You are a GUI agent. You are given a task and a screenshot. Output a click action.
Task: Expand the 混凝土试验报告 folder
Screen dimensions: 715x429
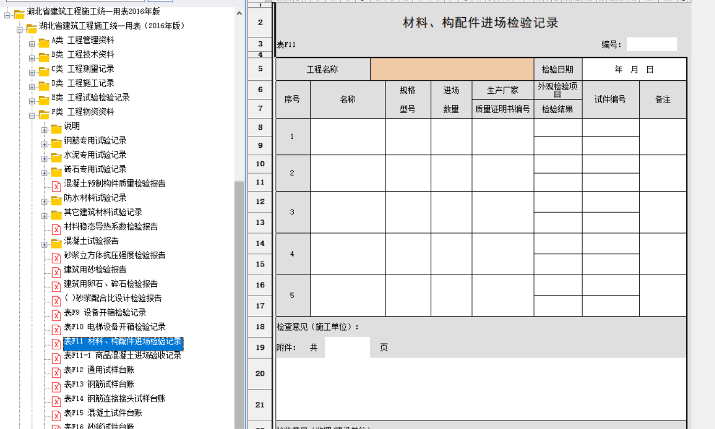[x=44, y=244]
